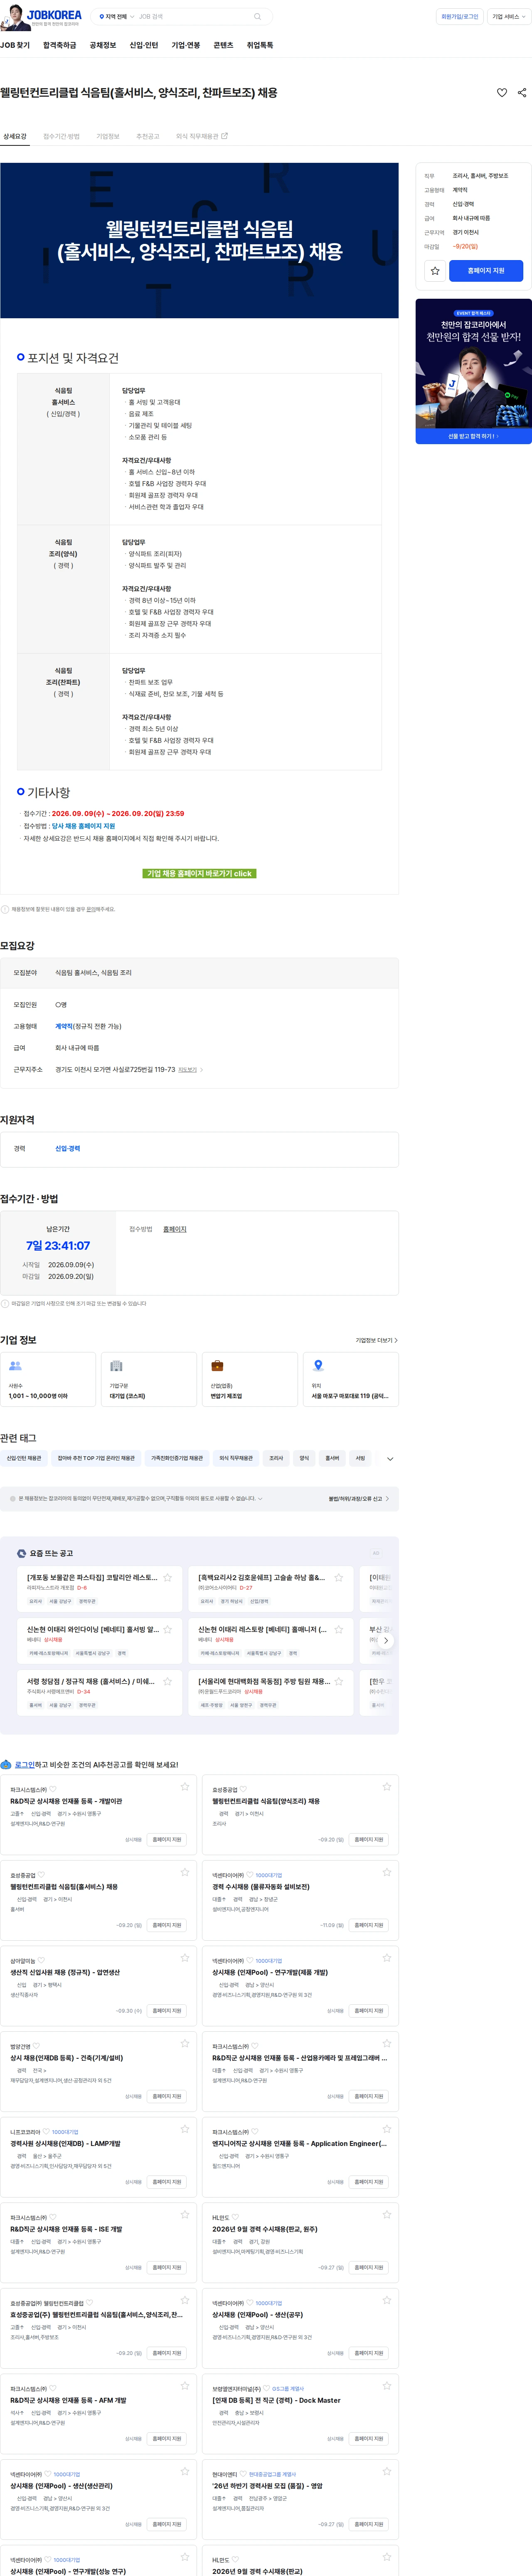Click the share icon beside the posting title
The width and height of the screenshot is (532, 2576).
coord(522,93)
